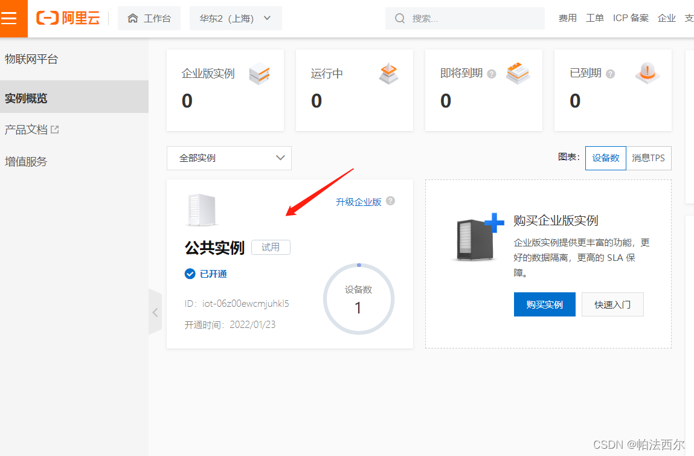Open the 工单 menu
Screen dimensions: 694x456
pos(595,18)
